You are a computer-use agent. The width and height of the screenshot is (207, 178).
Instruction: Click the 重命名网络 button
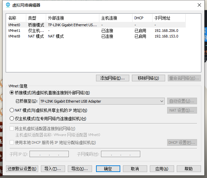tap(184, 78)
